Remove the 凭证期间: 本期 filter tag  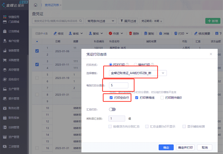[x=161, y=21]
